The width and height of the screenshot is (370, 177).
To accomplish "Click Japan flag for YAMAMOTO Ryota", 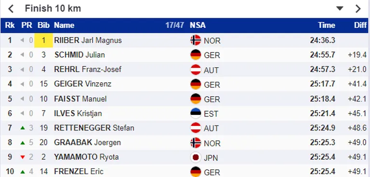I will (196, 157).
